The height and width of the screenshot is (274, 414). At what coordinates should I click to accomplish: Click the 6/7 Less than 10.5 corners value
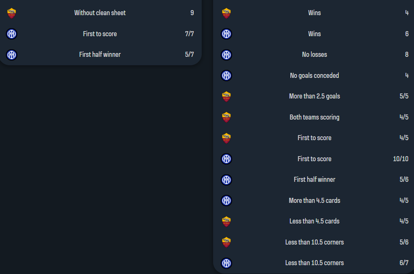404,263
